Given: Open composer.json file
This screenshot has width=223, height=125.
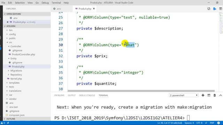Looking at the screenshot, I should (27, 115).
